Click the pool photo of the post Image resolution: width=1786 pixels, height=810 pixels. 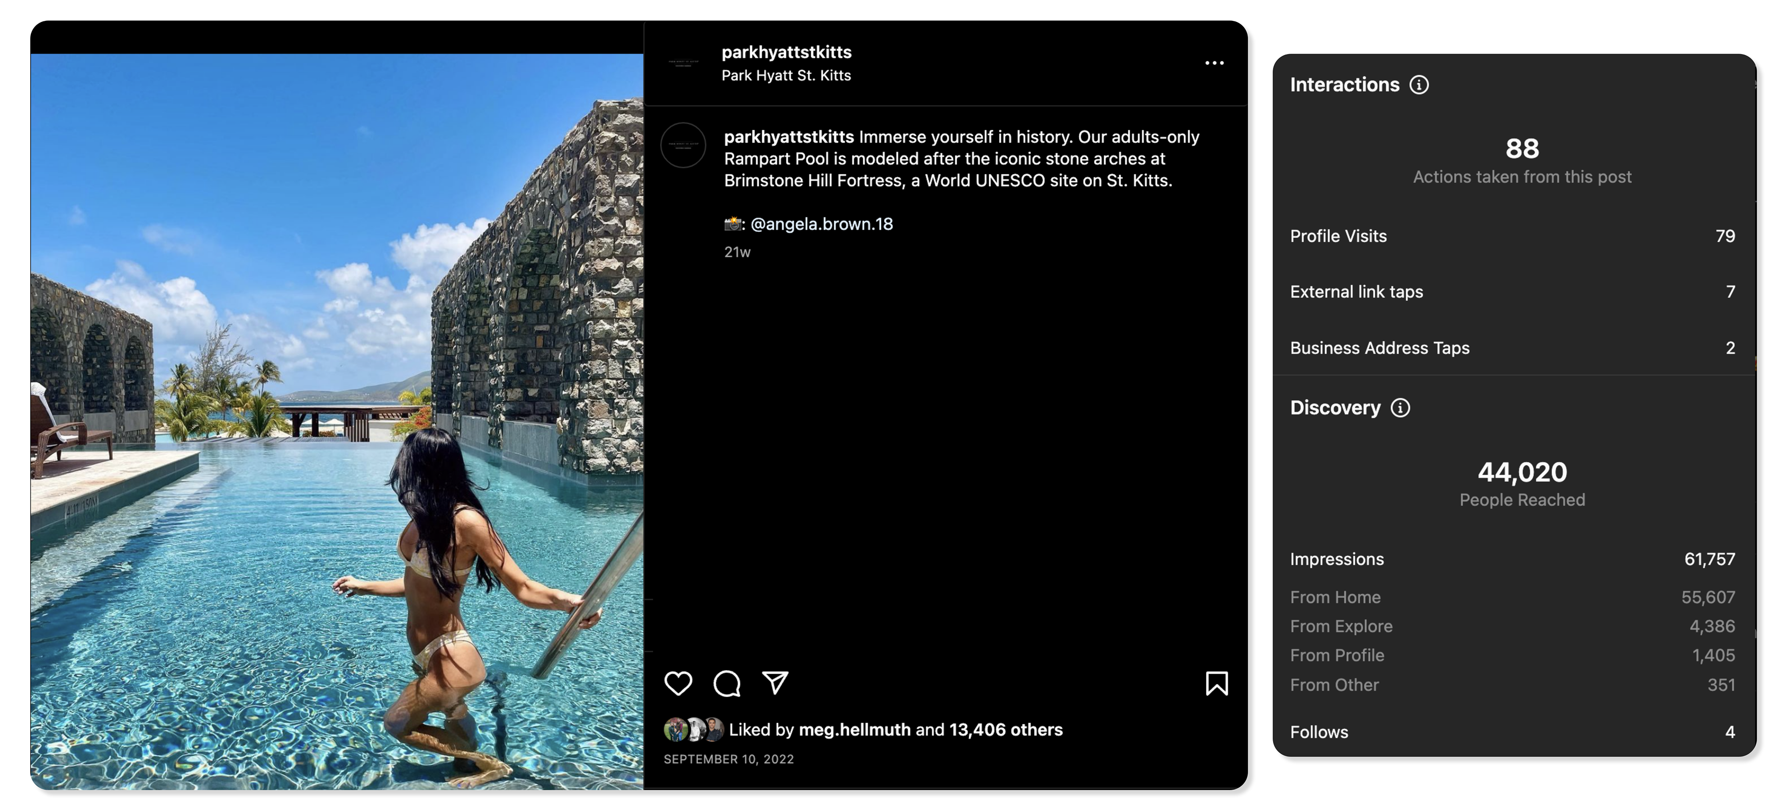pos(337,421)
